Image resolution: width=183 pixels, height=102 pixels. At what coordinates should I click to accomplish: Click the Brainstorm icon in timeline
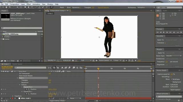(74, 68)
